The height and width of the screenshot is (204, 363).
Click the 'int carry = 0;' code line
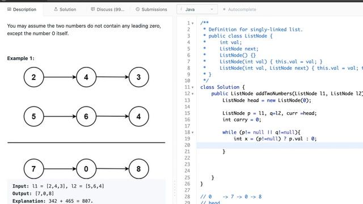pos(242,120)
